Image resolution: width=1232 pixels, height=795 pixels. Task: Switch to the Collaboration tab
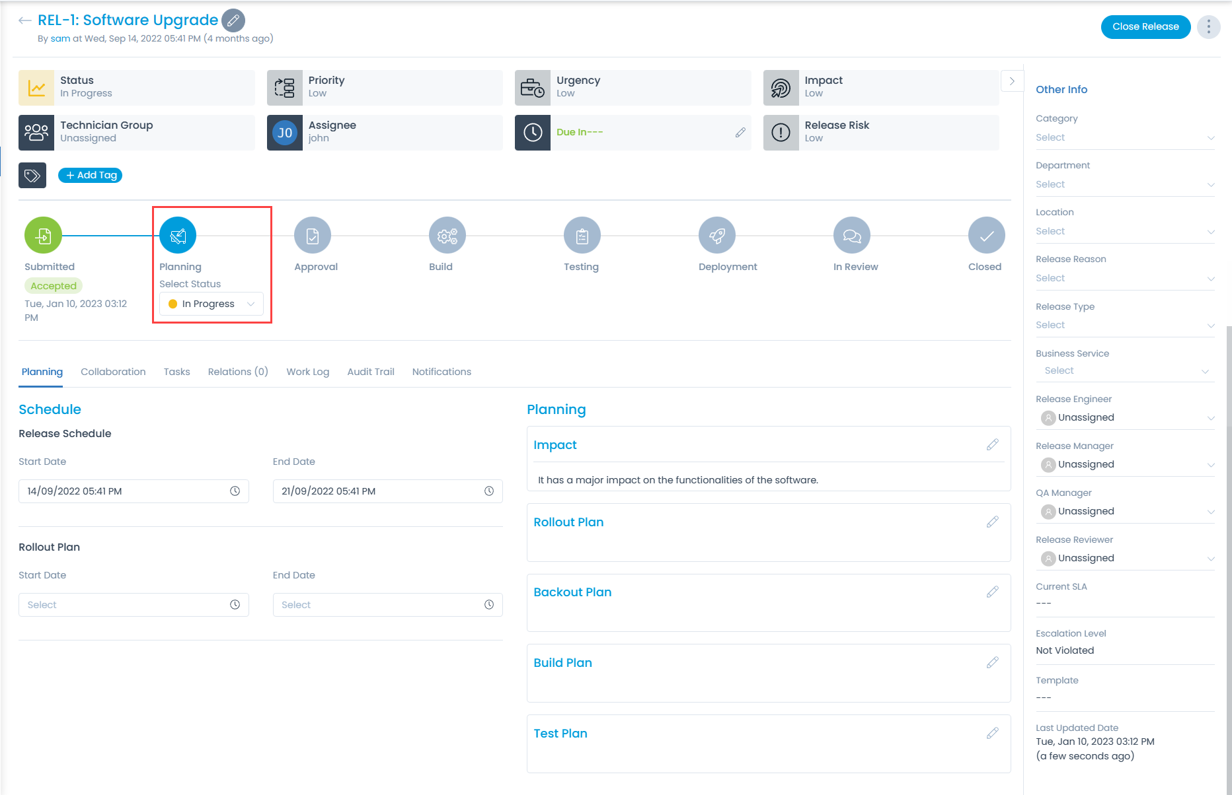[113, 372]
